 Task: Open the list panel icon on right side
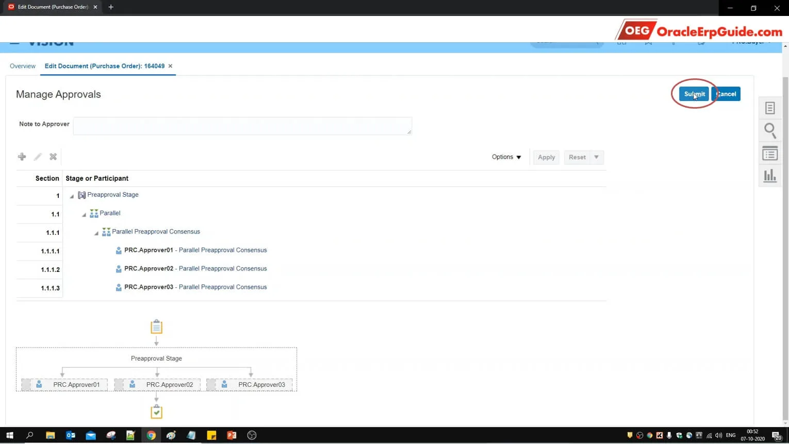[770, 153]
